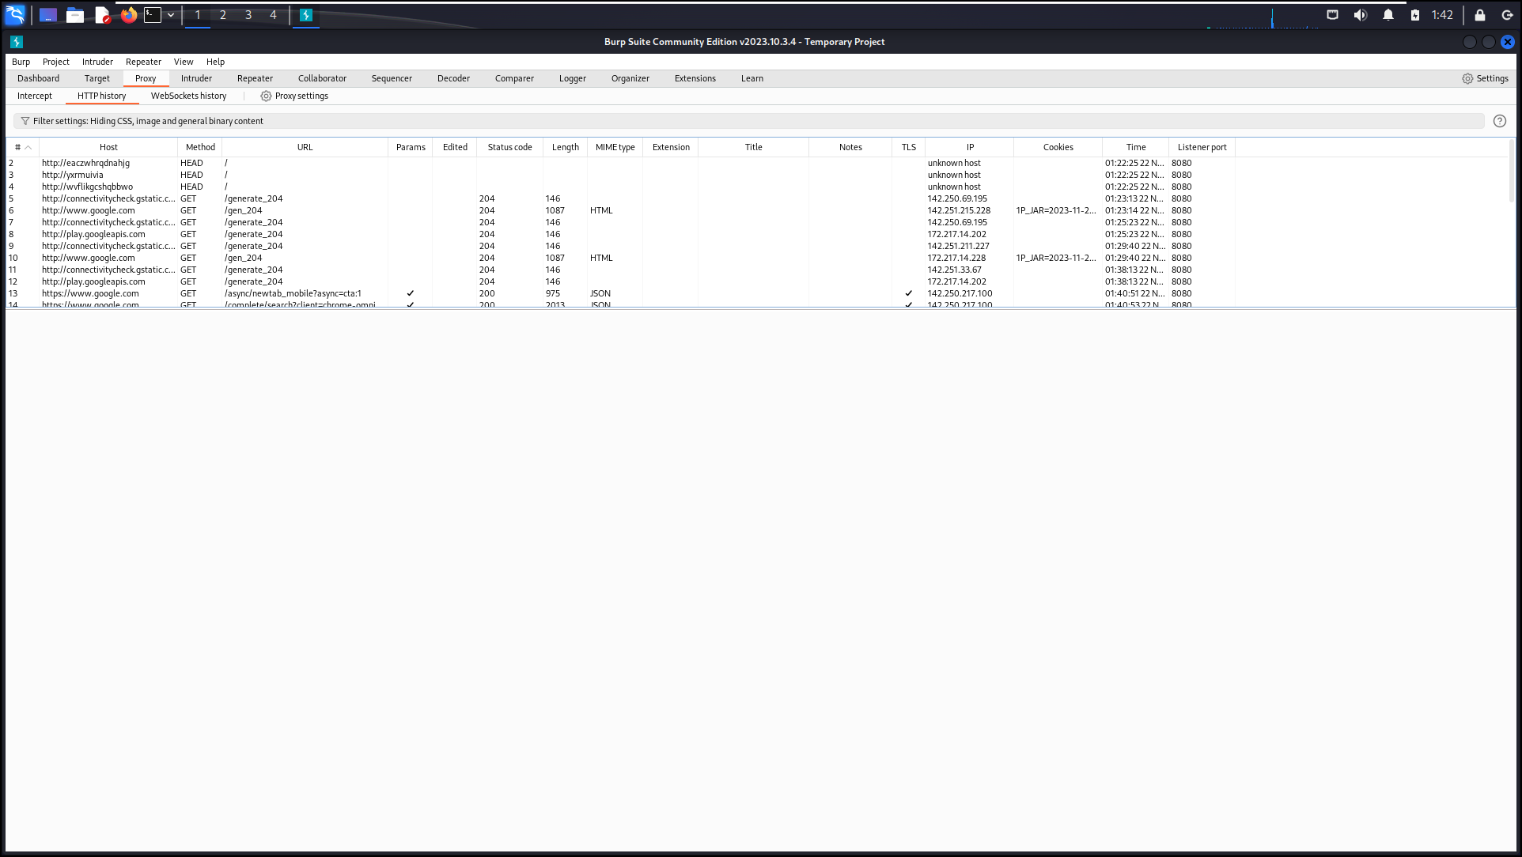Viewport: 1522px width, 857px height.
Task: Open the Project menu
Action: tap(55, 62)
